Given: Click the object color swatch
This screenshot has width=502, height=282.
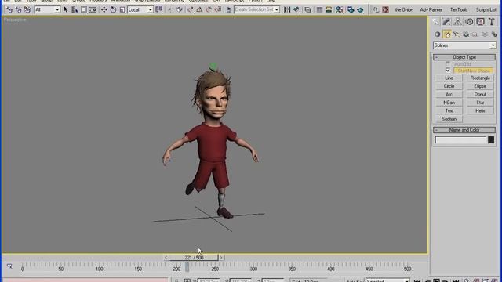Looking at the screenshot, I should click(491, 139).
